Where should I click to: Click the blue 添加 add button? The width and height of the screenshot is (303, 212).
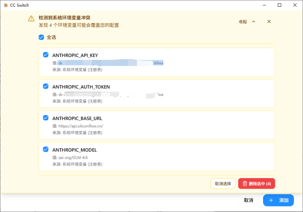(278, 200)
